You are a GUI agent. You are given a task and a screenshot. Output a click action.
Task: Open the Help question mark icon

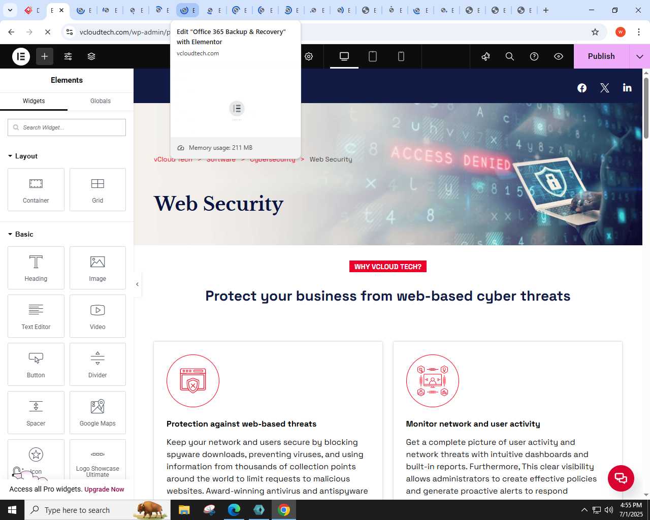534,56
